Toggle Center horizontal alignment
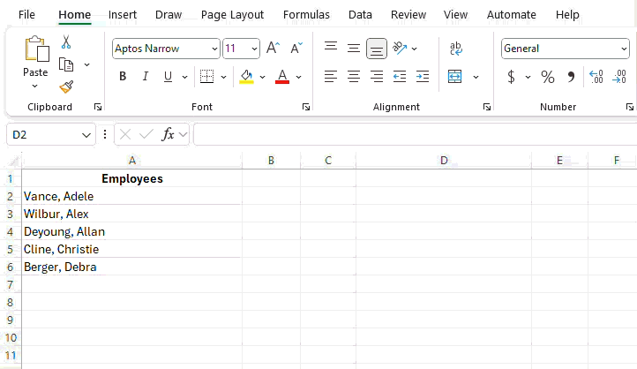The image size is (637, 369). pyautogui.click(x=354, y=77)
